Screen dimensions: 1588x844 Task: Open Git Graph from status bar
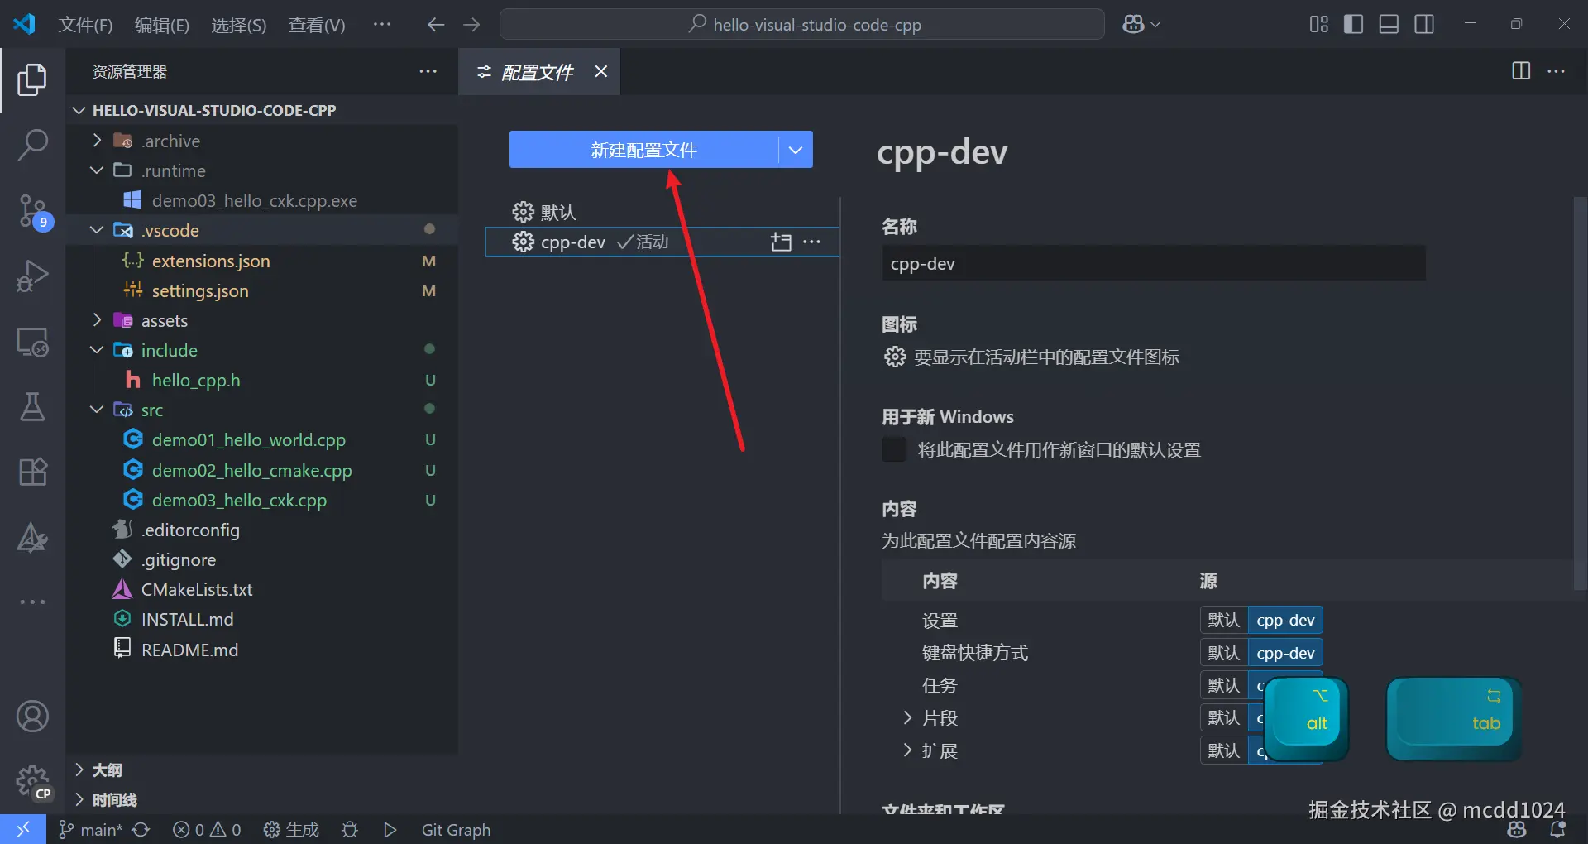[x=456, y=829]
